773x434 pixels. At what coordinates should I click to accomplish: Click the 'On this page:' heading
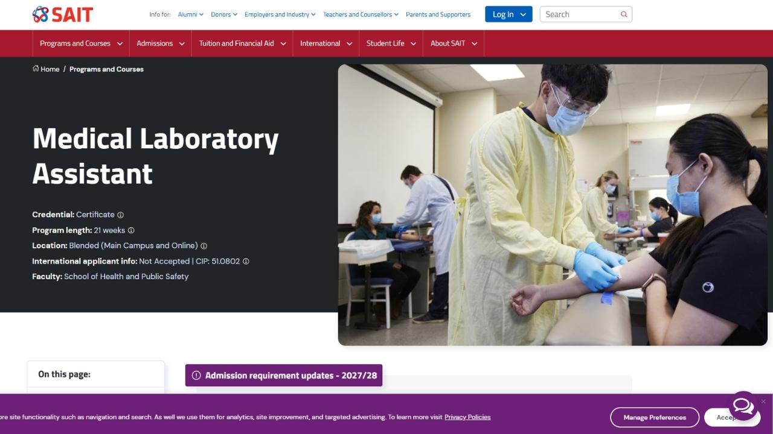point(64,374)
